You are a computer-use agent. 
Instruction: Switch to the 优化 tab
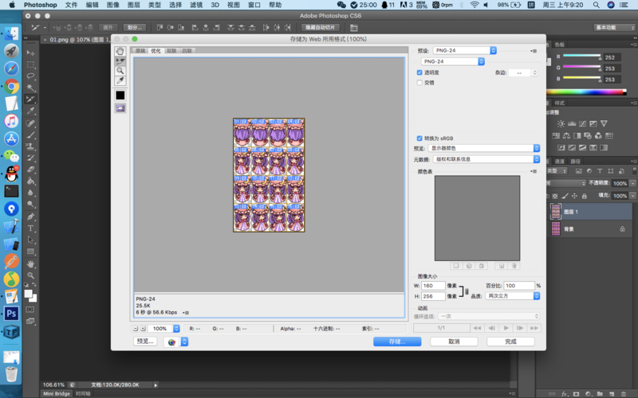tap(156, 51)
